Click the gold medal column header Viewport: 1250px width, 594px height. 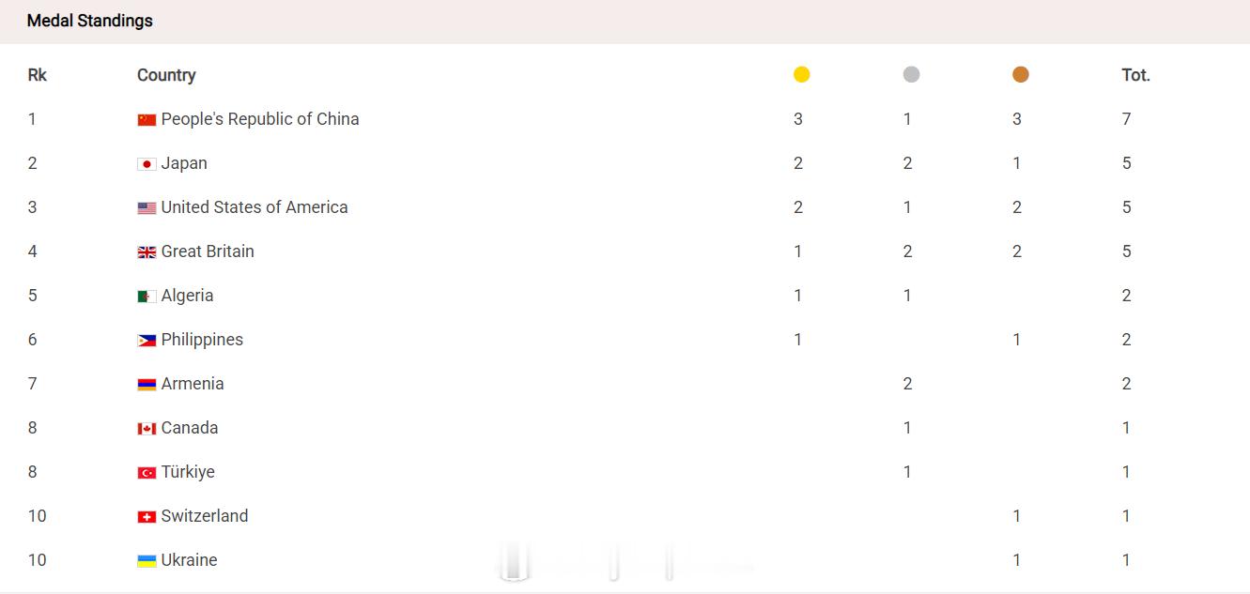click(801, 75)
